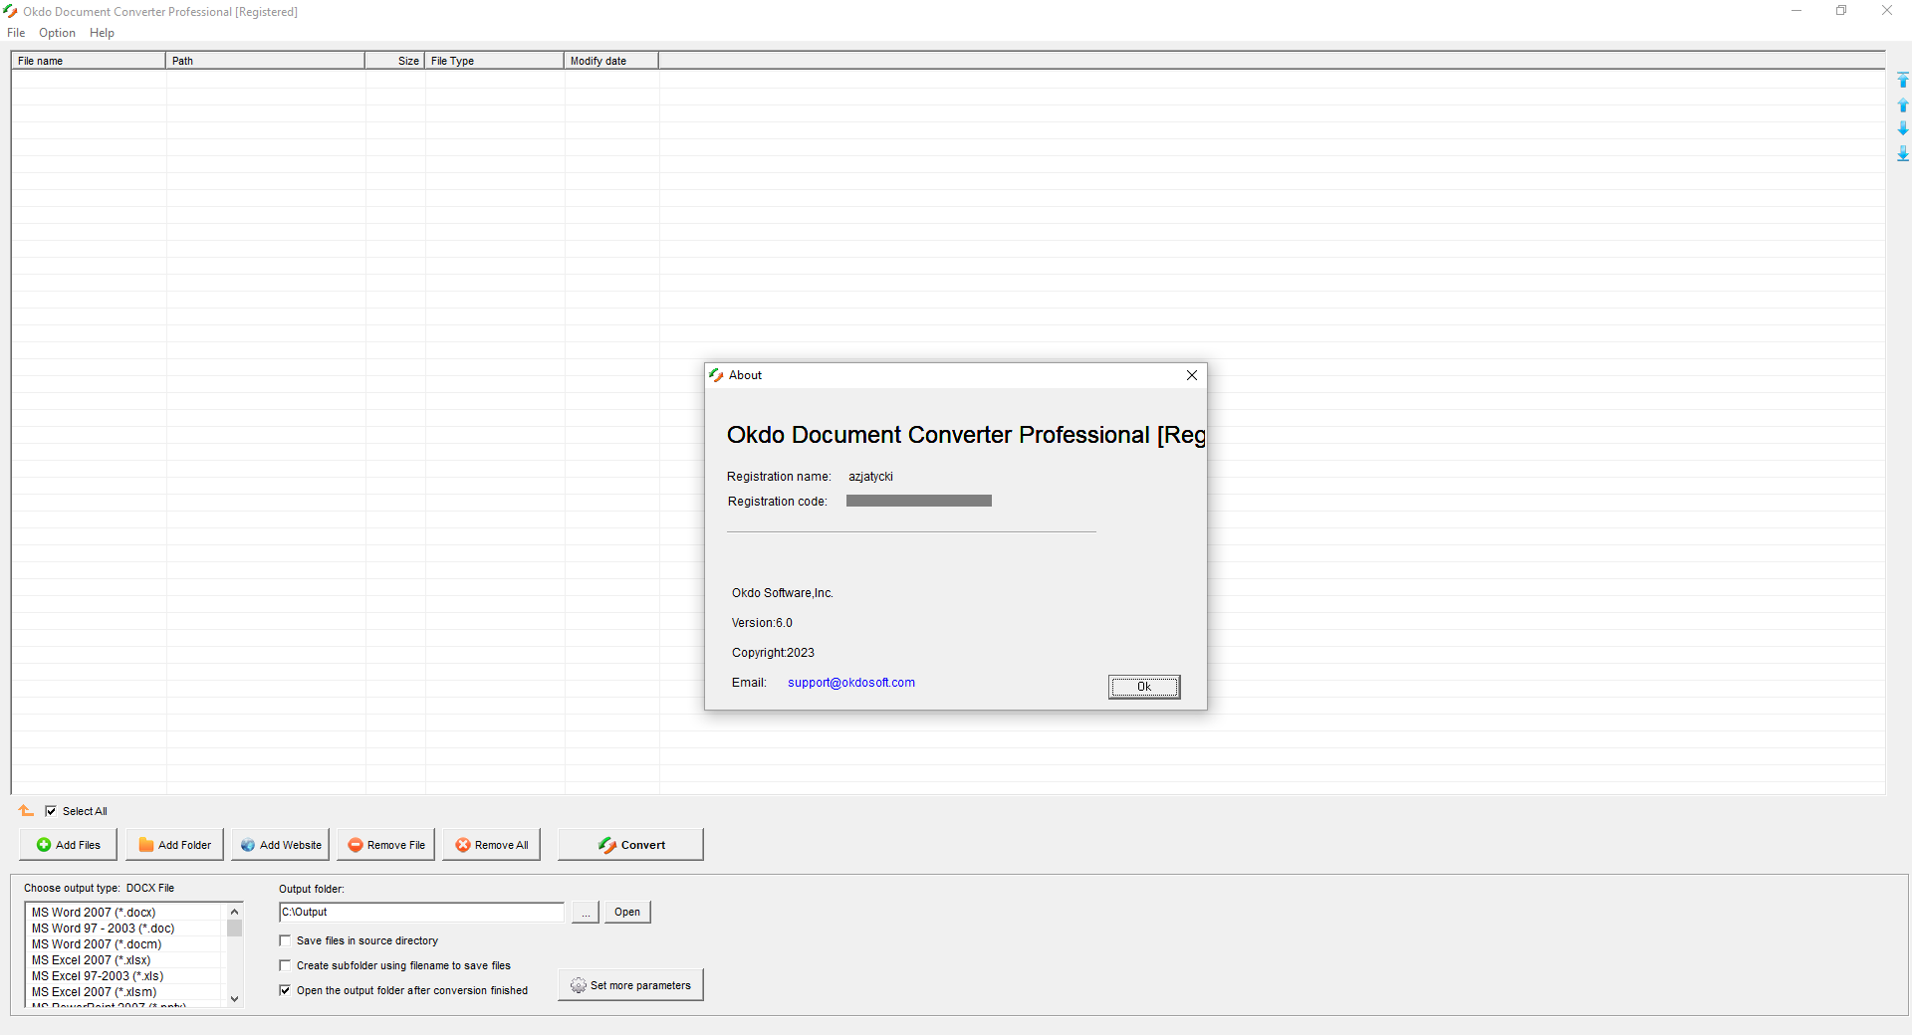The image size is (1912, 1035).
Task: Click the move-to-top blue arrow icon
Action: pyautogui.click(x=1902, y=80)
